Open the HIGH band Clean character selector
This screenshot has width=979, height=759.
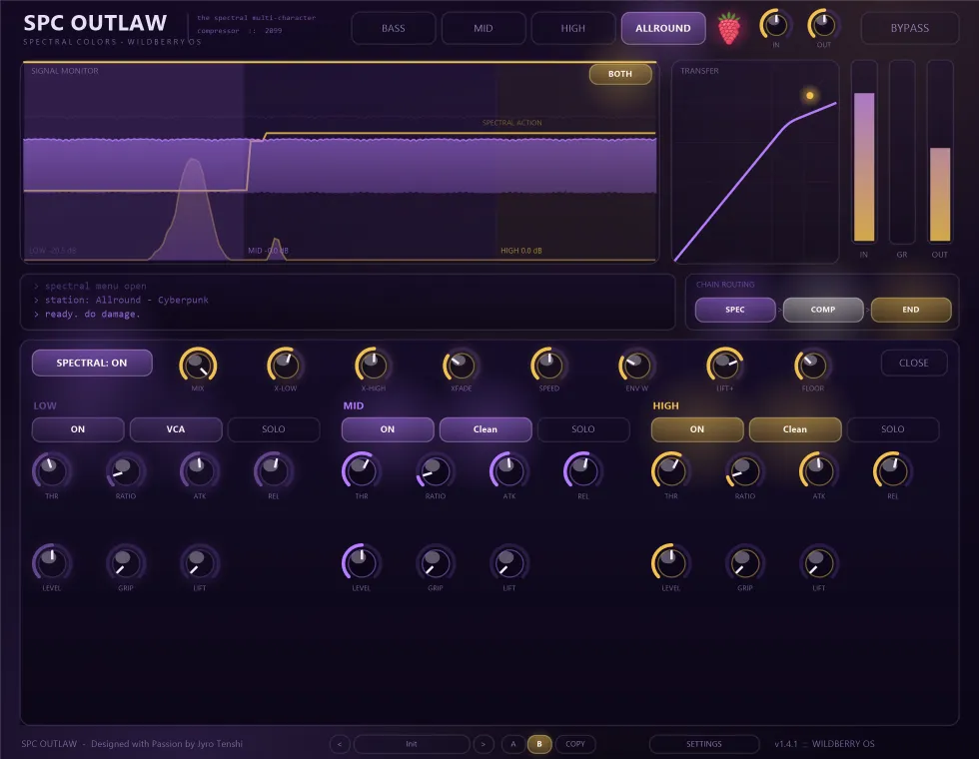pyautogui.click(x=795, y=429)
